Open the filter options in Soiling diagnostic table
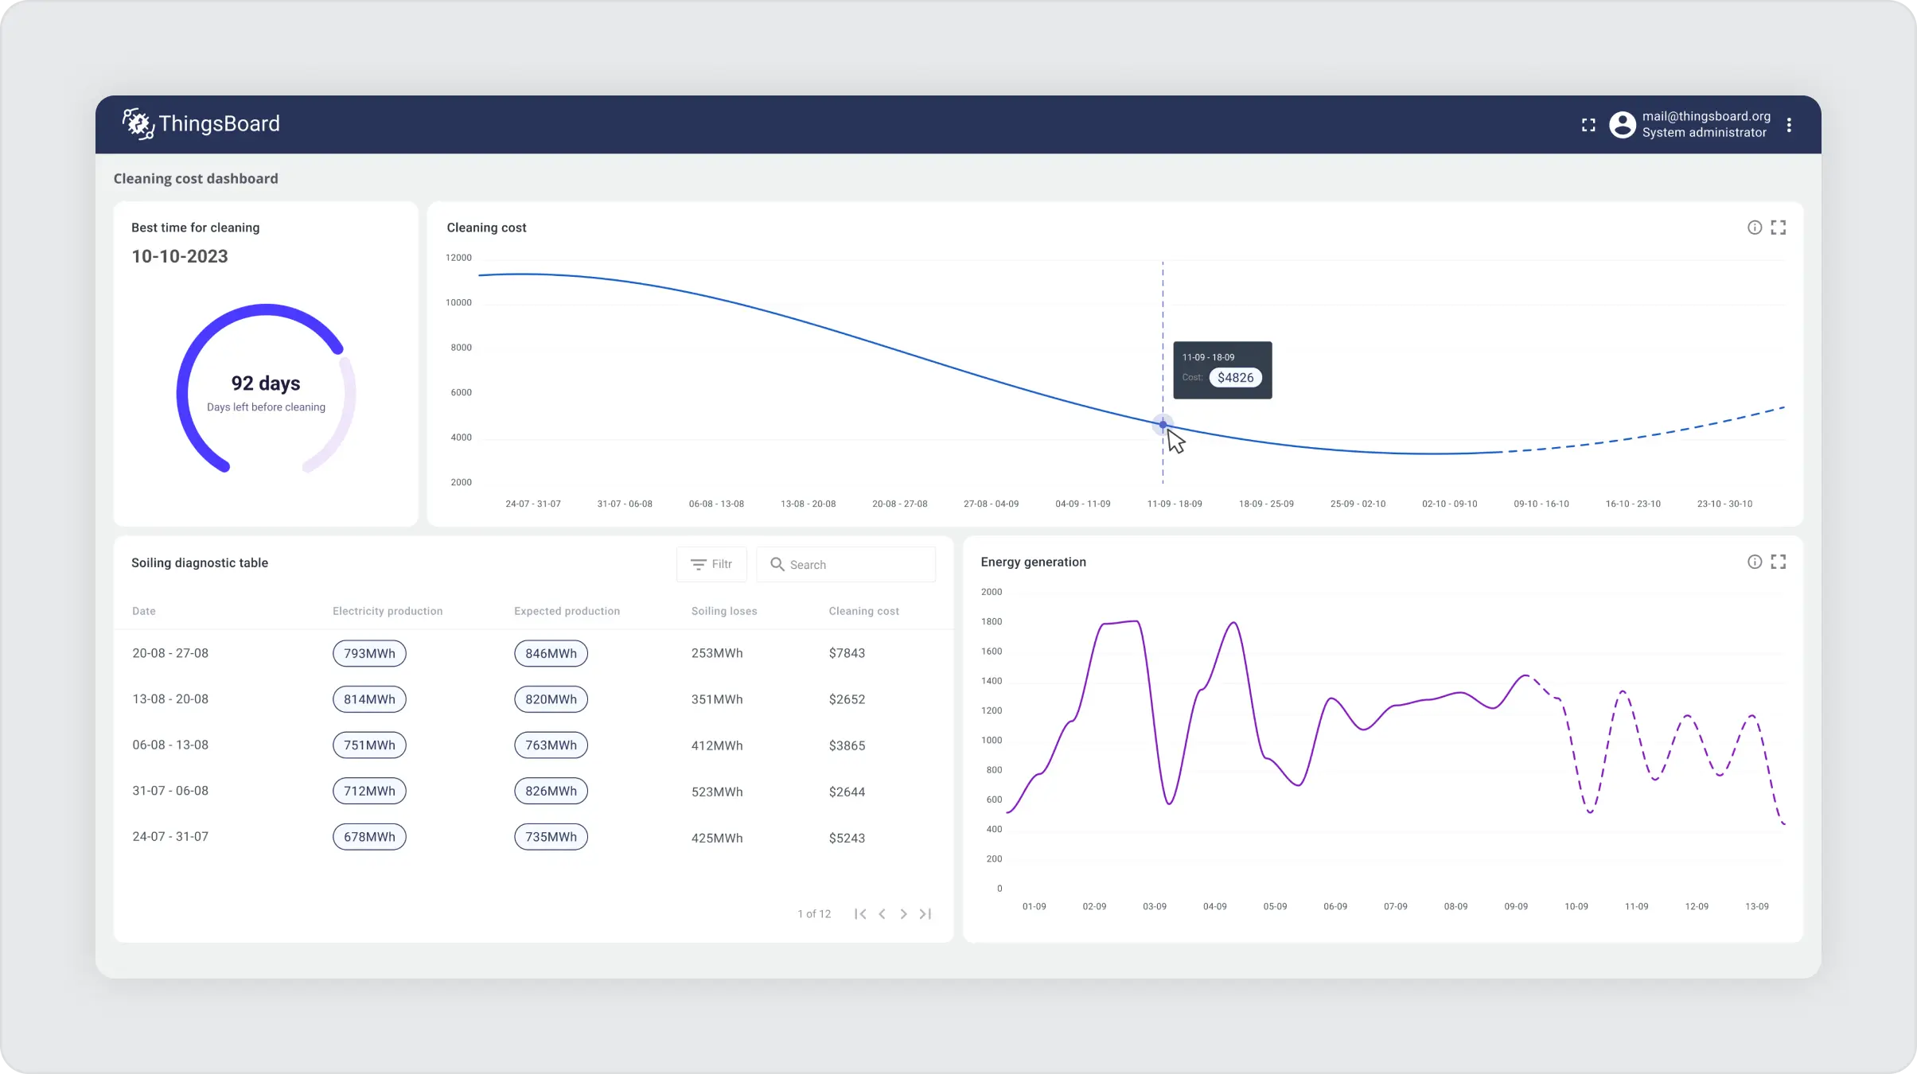This screenshot has height=1074, width=1917. pos(711,564)
